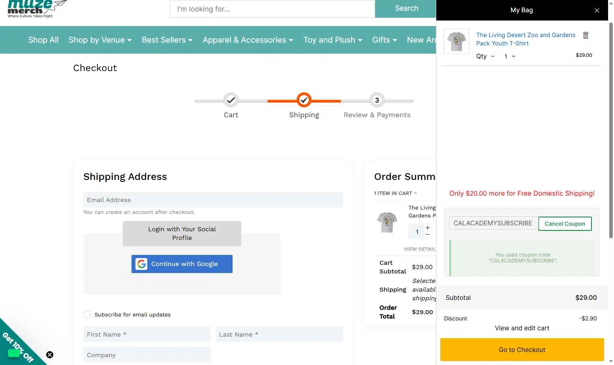Decrease quantity in My Bag
The height and width of the screenshot is (365, 614).
[x=493, y=56]
